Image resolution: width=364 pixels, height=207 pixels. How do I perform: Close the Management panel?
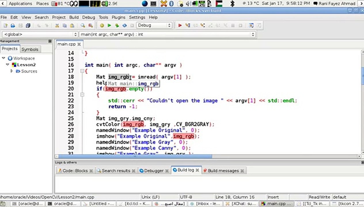tap(50, 41)
